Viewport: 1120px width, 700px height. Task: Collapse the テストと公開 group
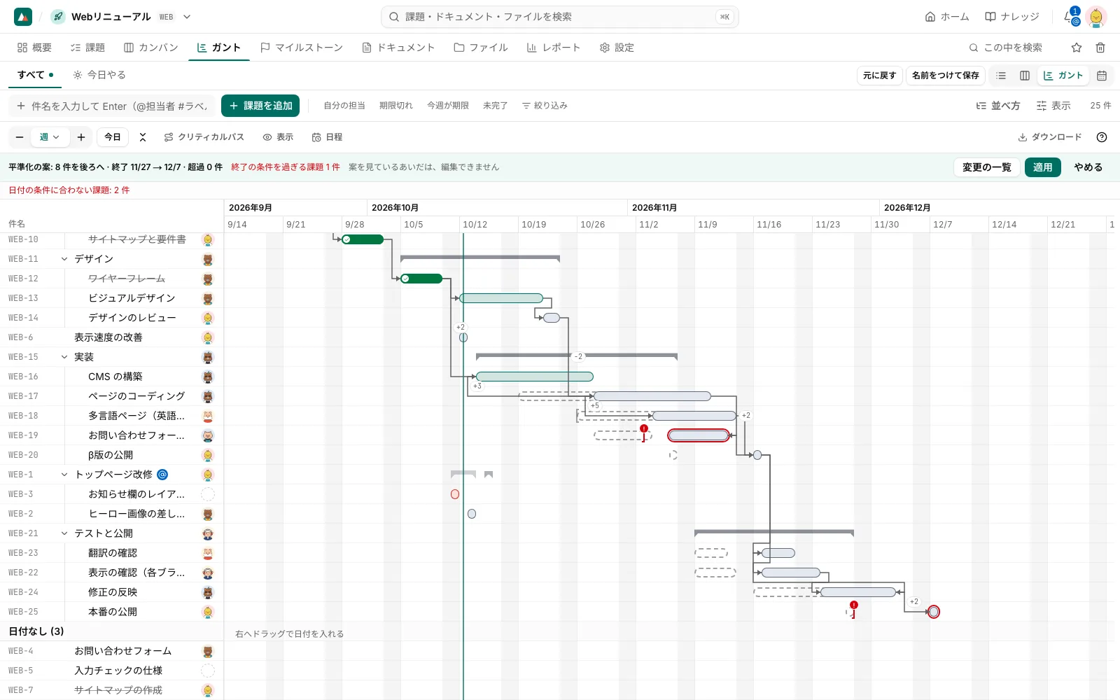pos(64,533)
